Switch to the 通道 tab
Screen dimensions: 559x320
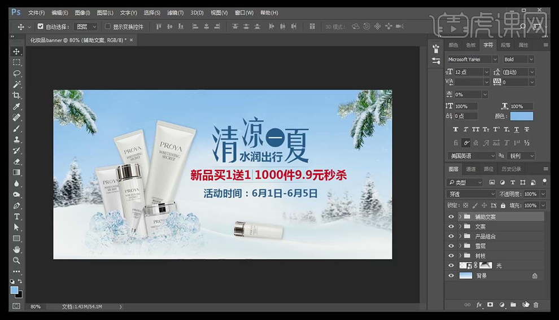(470, 169)
